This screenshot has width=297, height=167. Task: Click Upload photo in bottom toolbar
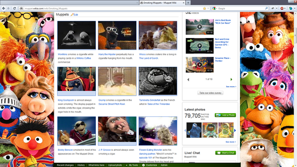click(115, 165)
